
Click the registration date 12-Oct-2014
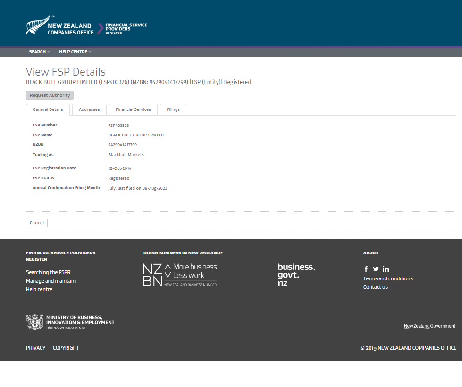point(119,168)
